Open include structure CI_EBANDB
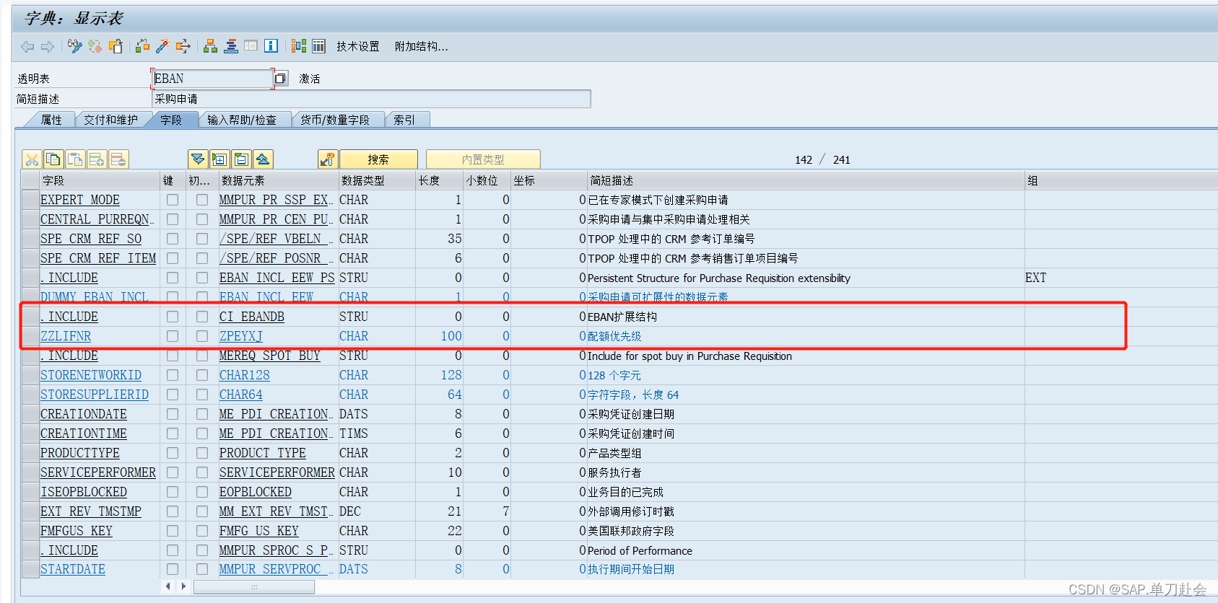 coord(252,317)
